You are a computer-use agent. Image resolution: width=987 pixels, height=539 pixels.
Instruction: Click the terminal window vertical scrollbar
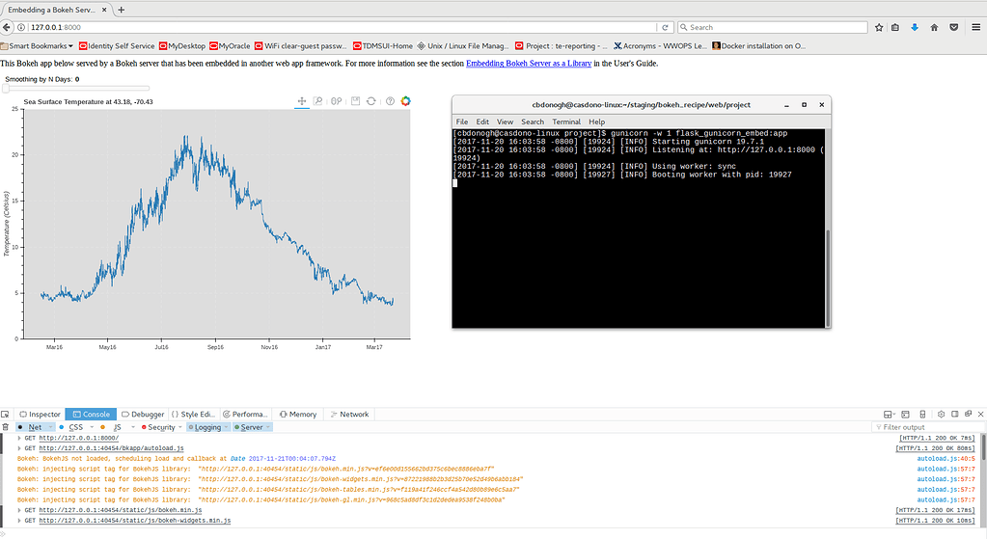coord(828,277)
